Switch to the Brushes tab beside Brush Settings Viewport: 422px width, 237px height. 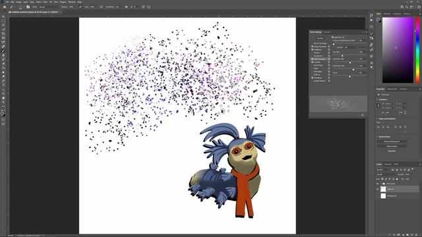(327, 32)
